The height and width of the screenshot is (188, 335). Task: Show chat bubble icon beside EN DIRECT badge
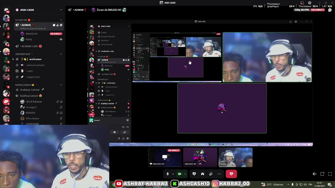330,10
